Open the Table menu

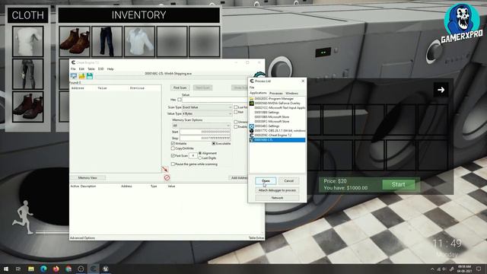(91, 69)
